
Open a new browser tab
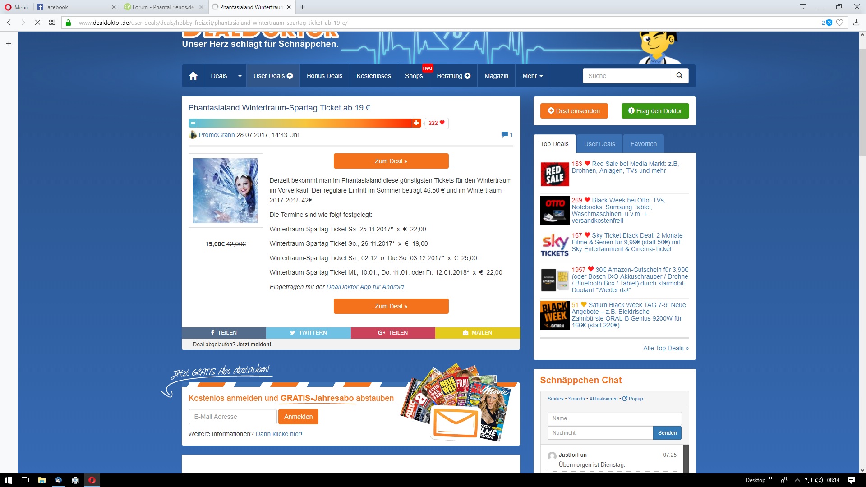pos(303,7)
